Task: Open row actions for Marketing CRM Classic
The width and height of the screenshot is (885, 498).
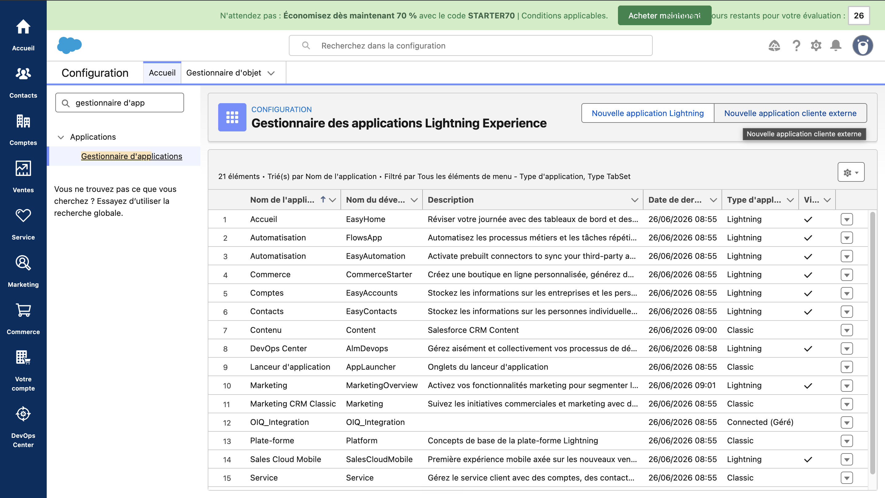Action: pyautogui.click(x=847, y=404)
